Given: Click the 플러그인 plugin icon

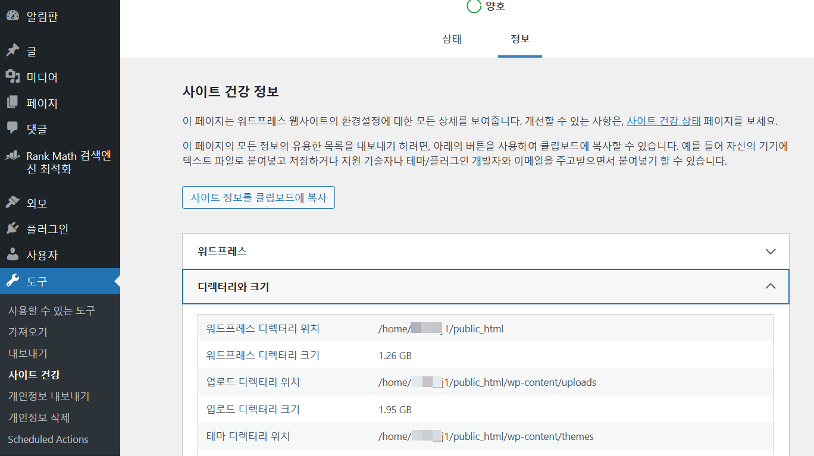Looking at the screenshot, I should coord(13,228).
